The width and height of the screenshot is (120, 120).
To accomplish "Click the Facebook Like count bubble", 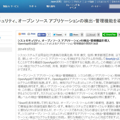I will (x=49, y=35).
